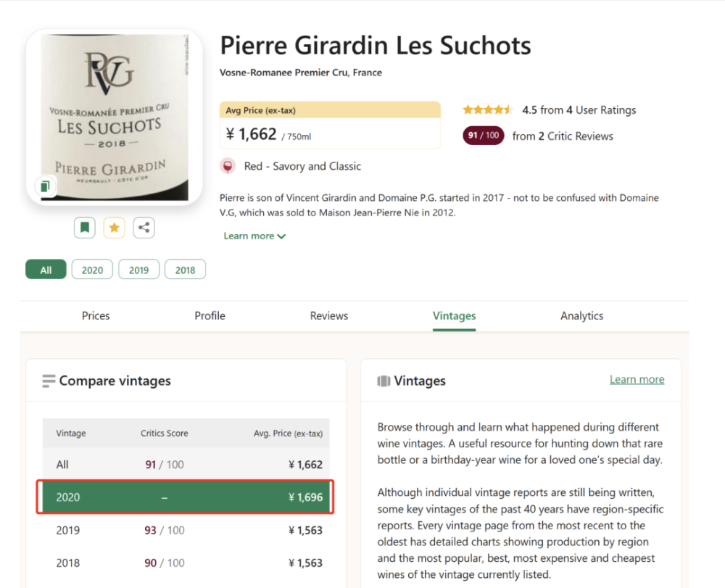Image resolution: width=725 pixels, height=588 pixels.
Task: Click Learn more link in Vintages panel
Action: (637, 379)
